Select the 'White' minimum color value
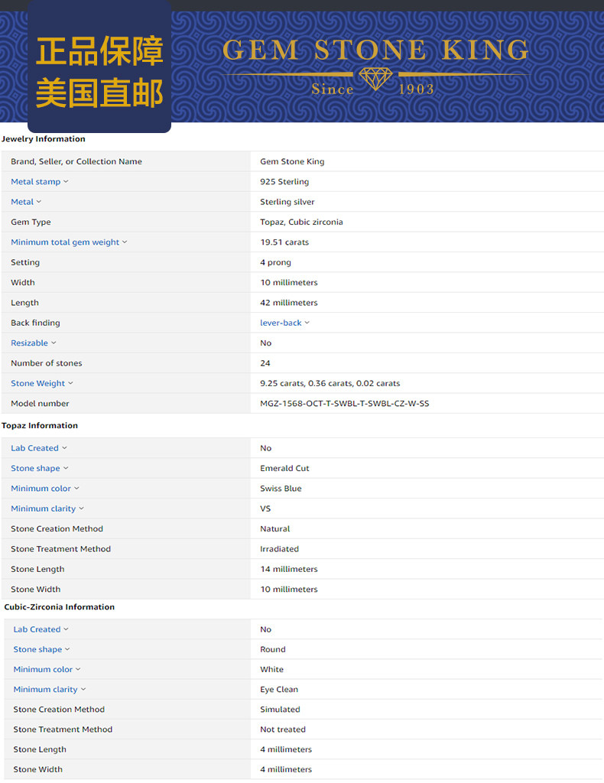Viewport: 604px width, 783px height. [271, 669]
